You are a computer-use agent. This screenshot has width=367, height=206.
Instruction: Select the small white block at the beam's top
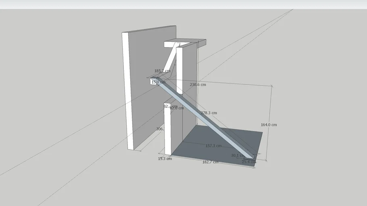click(x=153, y=82)
